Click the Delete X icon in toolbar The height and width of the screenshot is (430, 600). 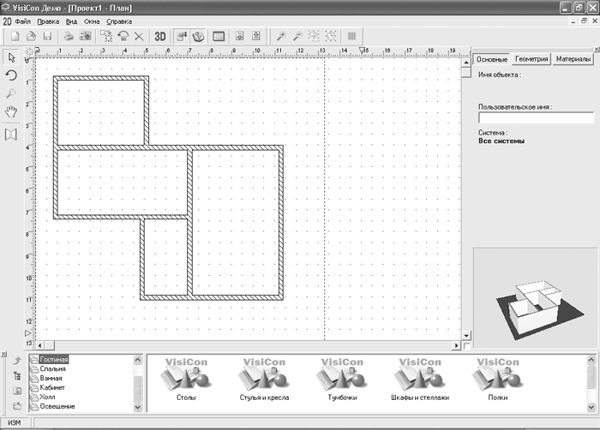pyautogui.click(x=139, y=37)
